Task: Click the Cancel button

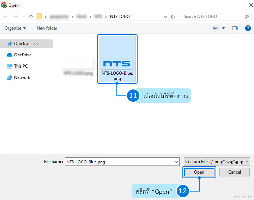Action: click(234, 172)
